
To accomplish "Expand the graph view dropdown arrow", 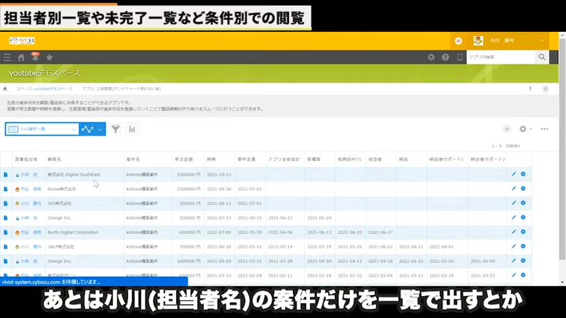I will point(100,129).
